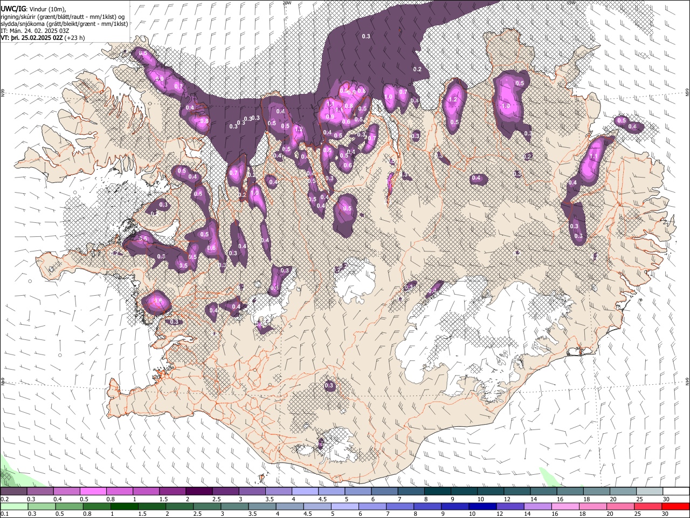Click the "64N" latitude label on right edge
Image resolution: width=690 pixels, height=518 pixels.
pos(687,381)
